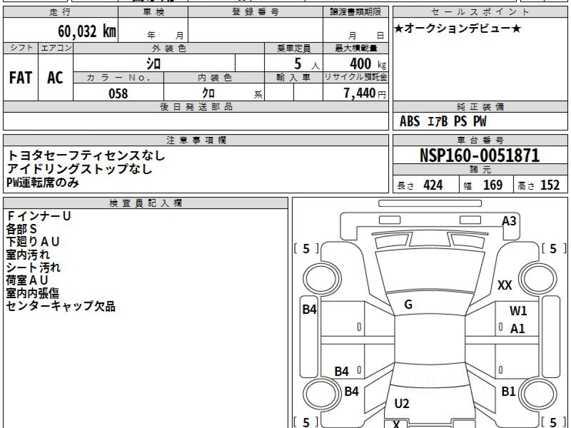Click the シフト header cell
This screenshot has height=428, width=571.
coord(20,48)
